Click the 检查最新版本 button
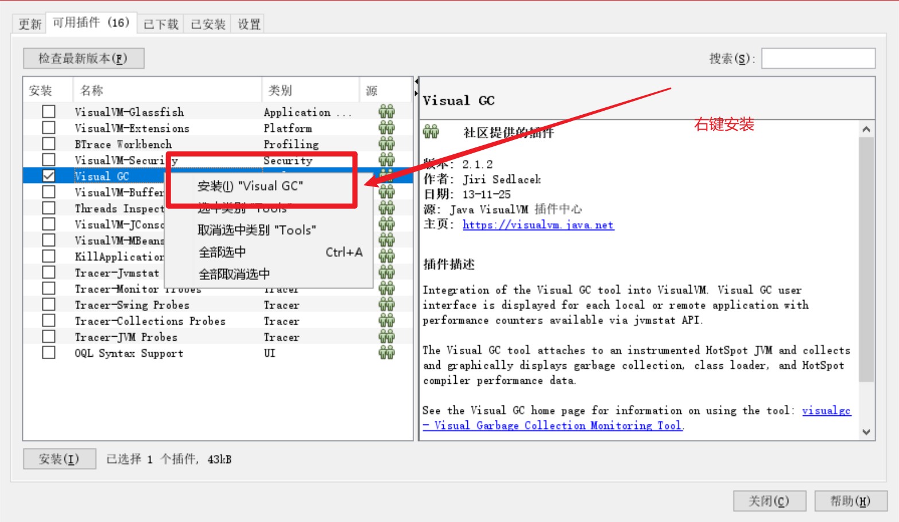This screenshot has height=522, width=899. click(x=83, y=58)
